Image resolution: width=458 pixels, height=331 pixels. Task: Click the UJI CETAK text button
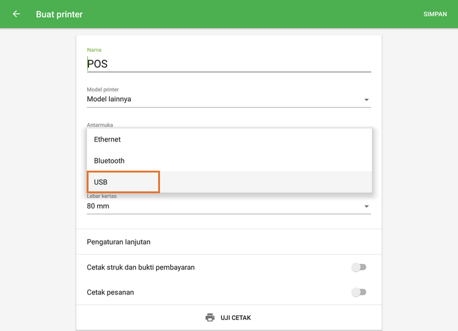click(x=236, y=318)
